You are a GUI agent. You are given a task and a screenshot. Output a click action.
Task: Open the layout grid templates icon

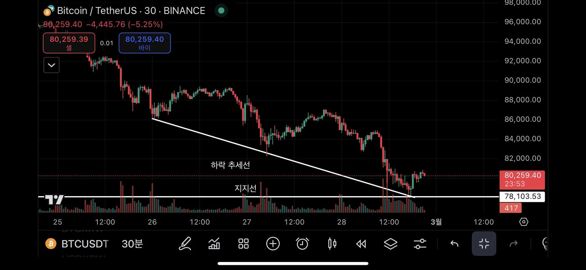coord(243,244)
